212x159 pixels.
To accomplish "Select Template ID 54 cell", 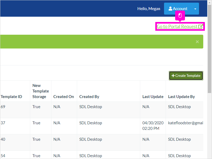I will [15, 155].
